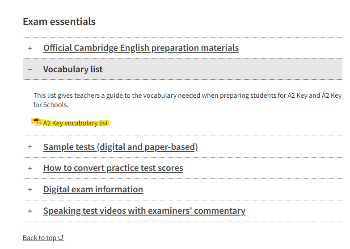
Task: Collapse the Vocabulary list heading text
Action: [x=73, y=70]
